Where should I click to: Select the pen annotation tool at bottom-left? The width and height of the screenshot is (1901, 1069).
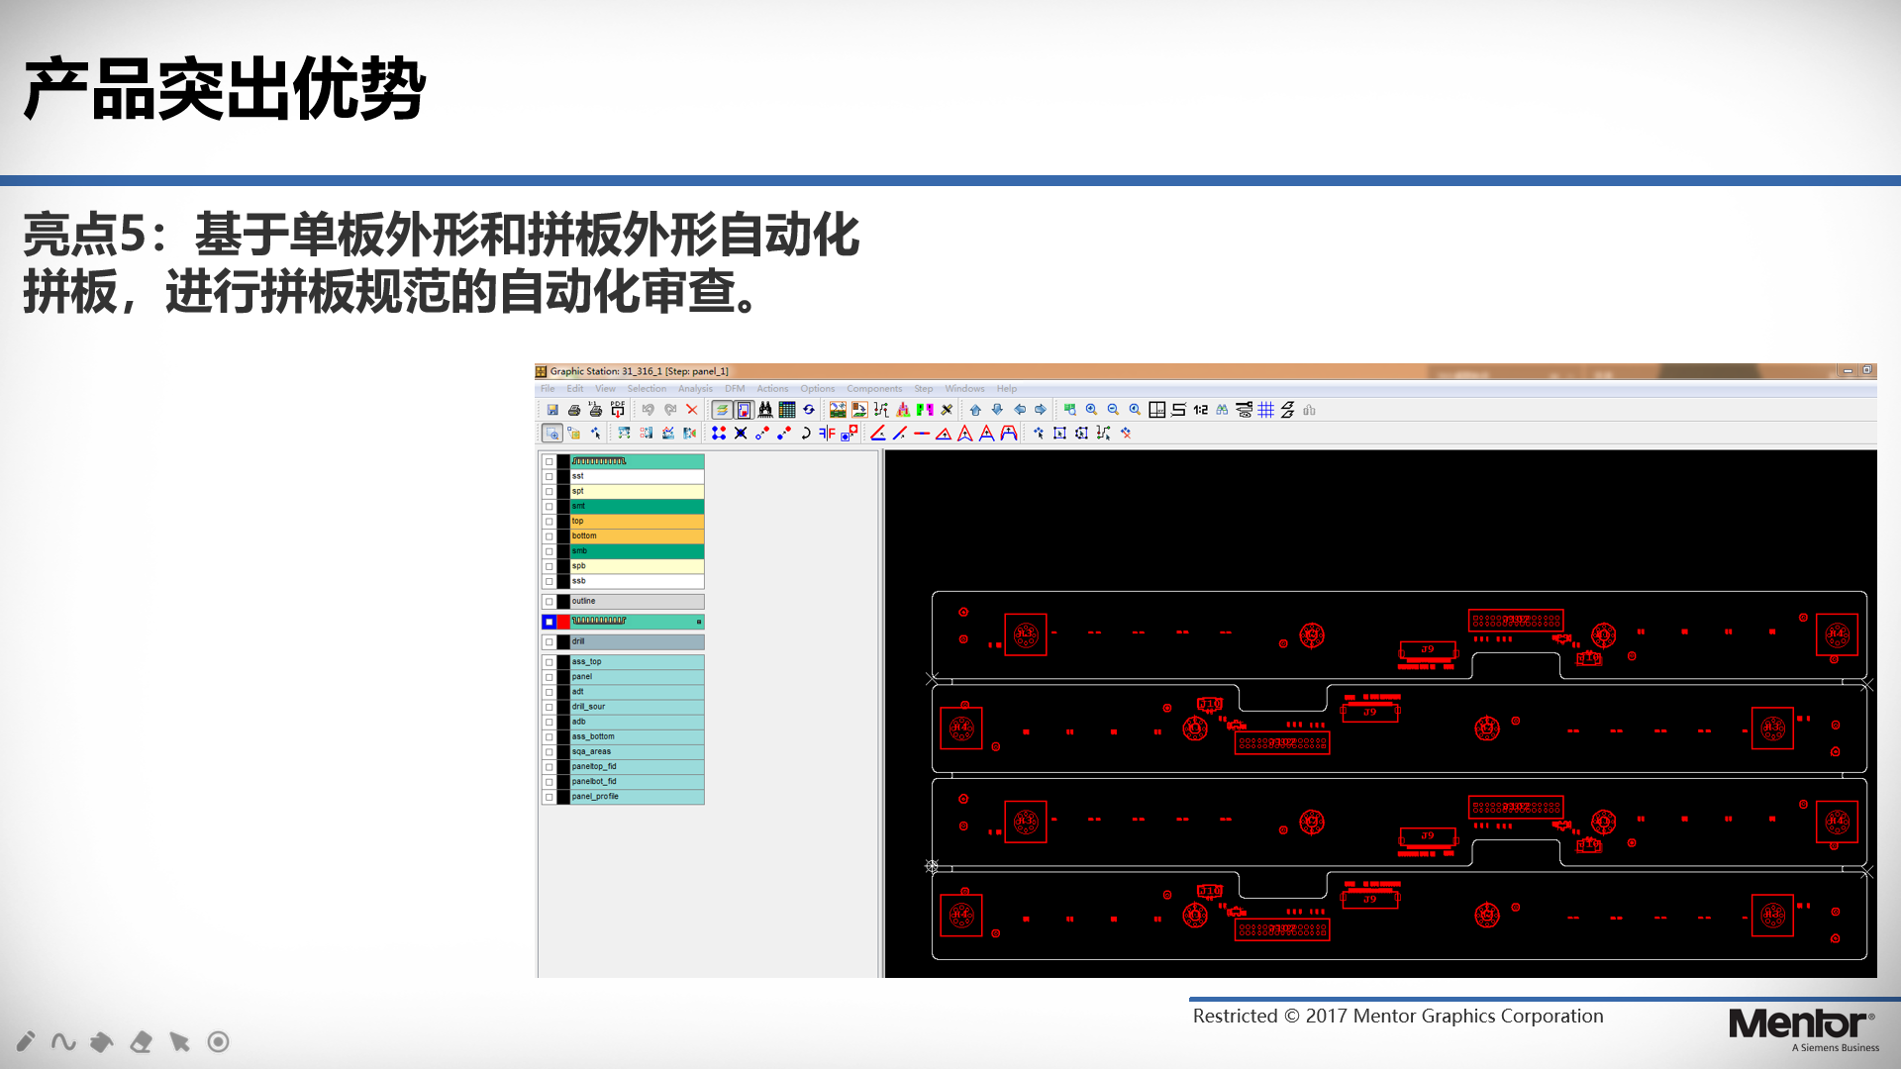[26, 1041]
